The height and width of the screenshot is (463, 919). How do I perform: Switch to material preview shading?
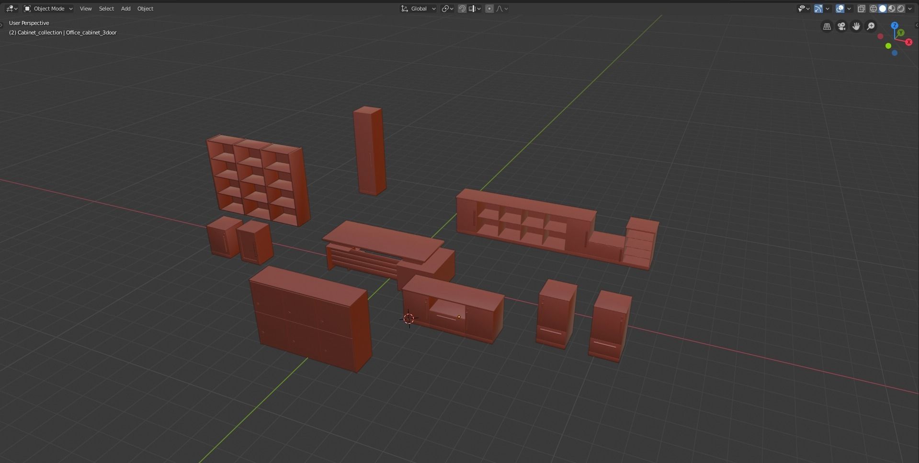point(892,9)
